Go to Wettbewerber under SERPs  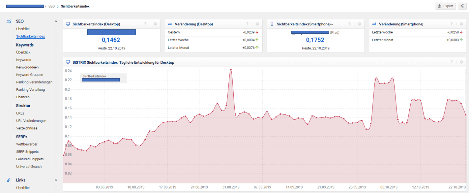tap(27, 144)
